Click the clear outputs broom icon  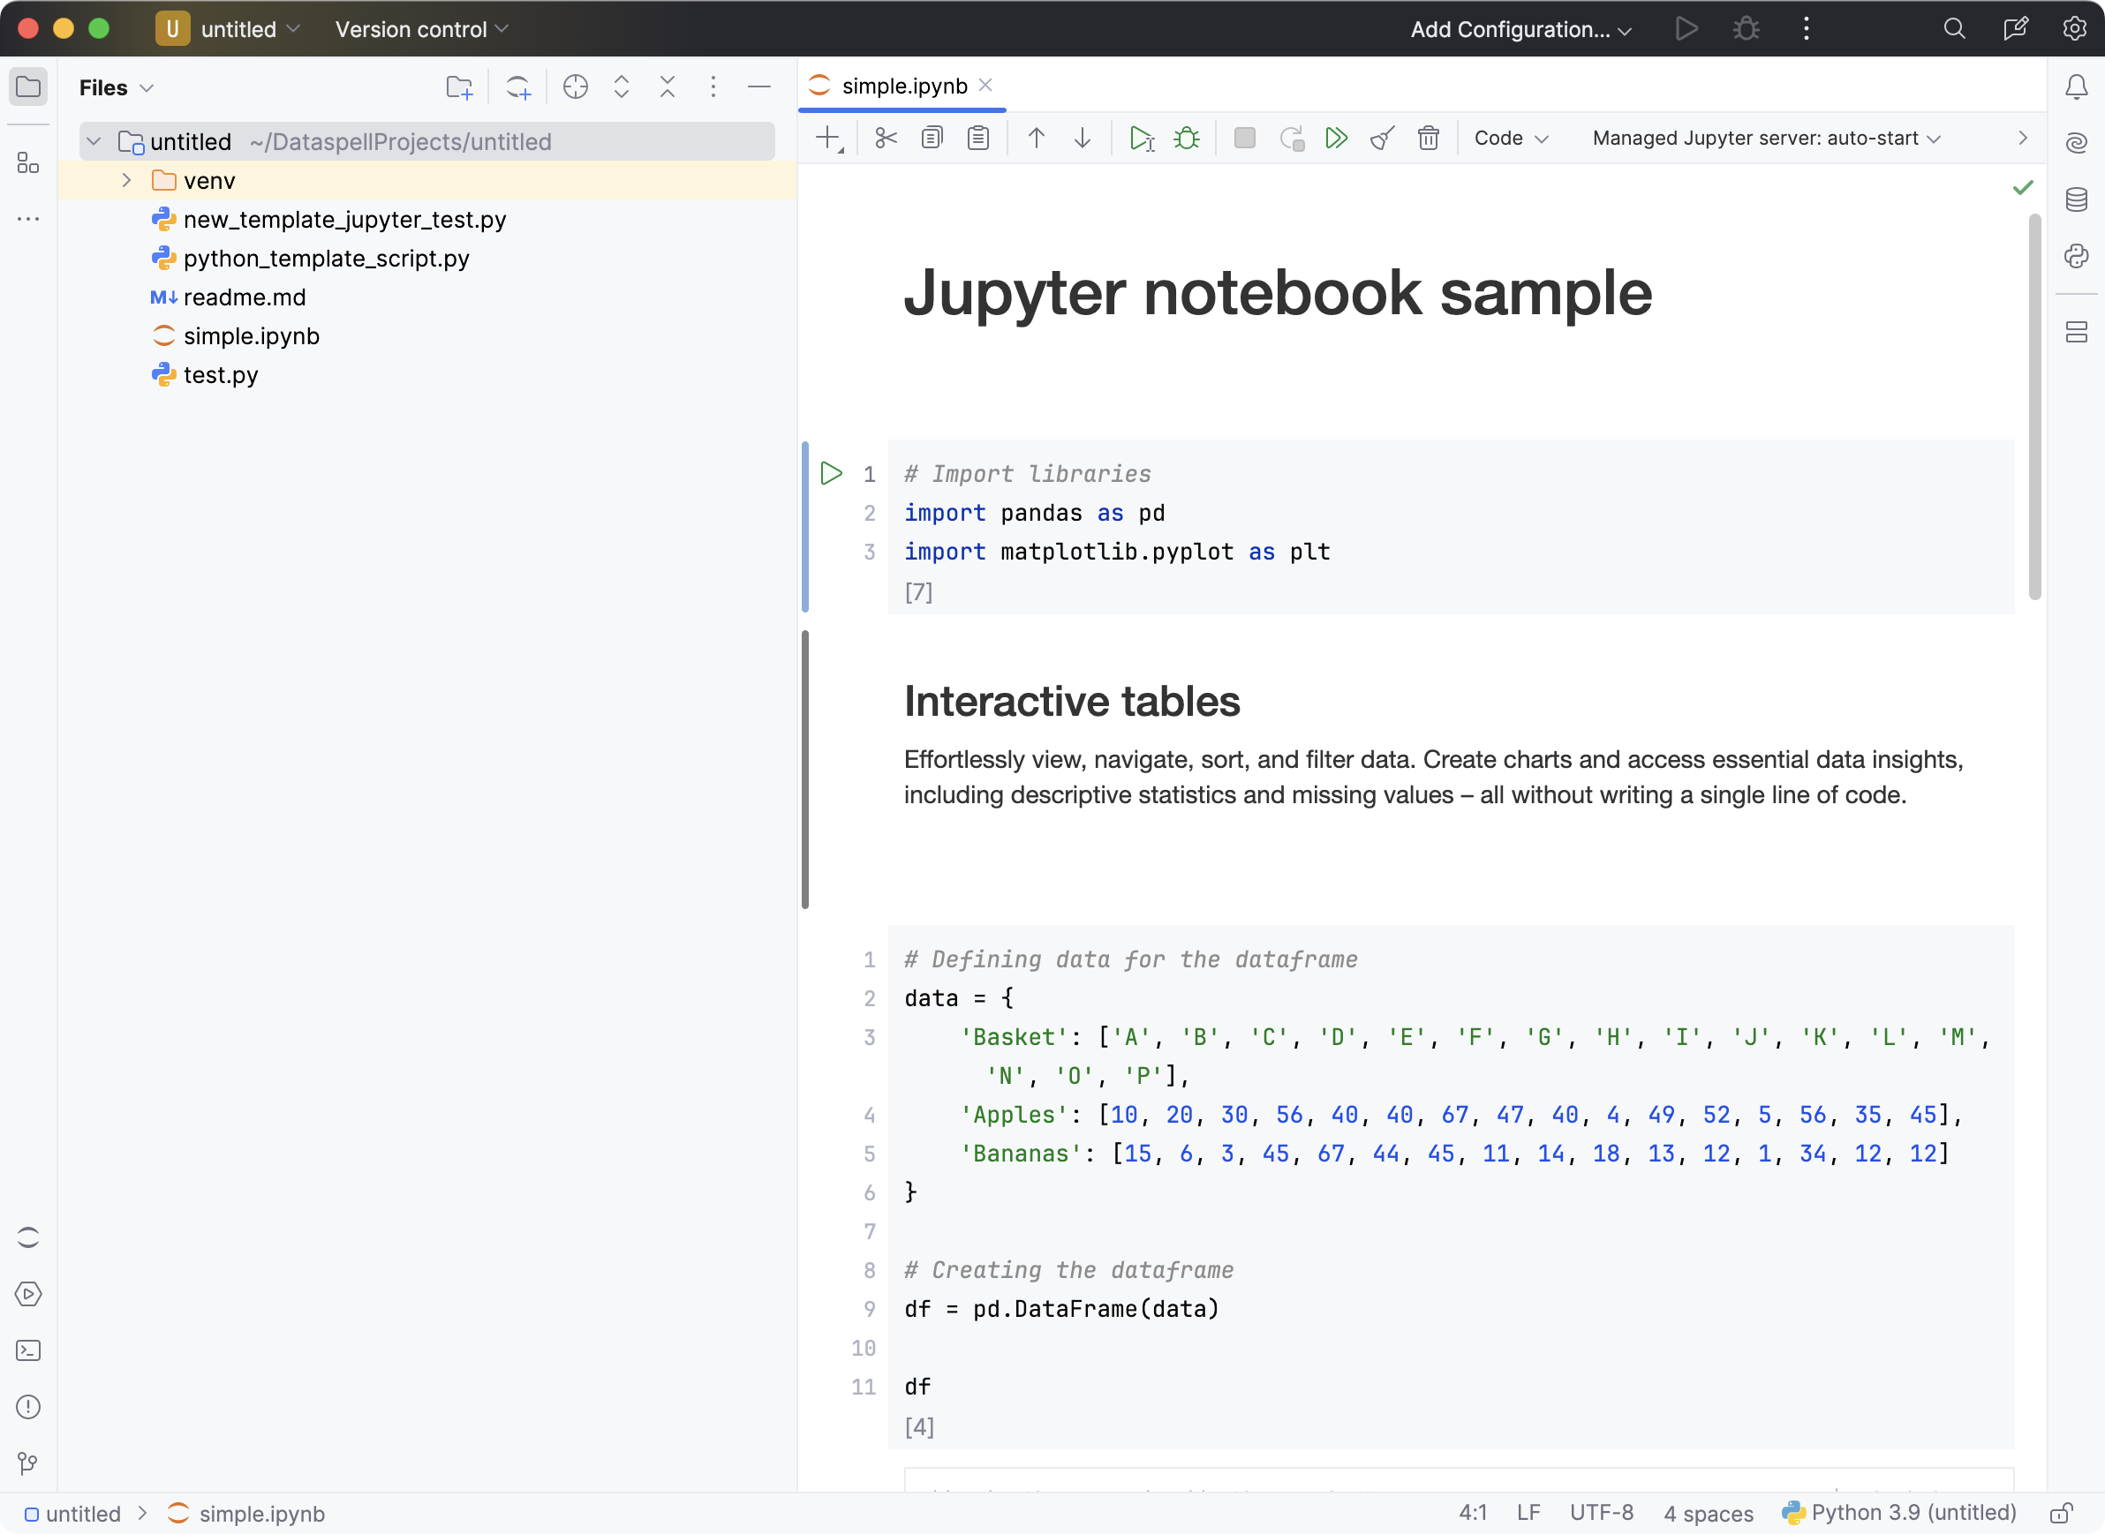[x=1382, y=139]
